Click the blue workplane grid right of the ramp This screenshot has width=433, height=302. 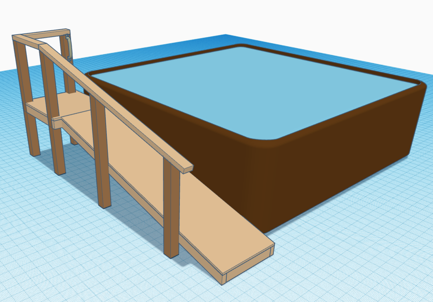point(333,252)
